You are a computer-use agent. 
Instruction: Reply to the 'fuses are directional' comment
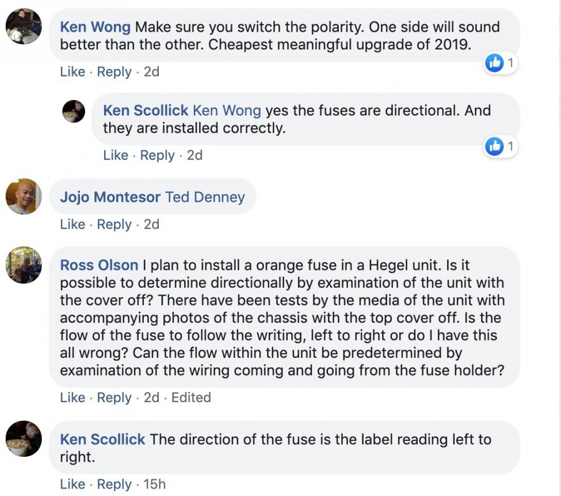click(158, 155)
